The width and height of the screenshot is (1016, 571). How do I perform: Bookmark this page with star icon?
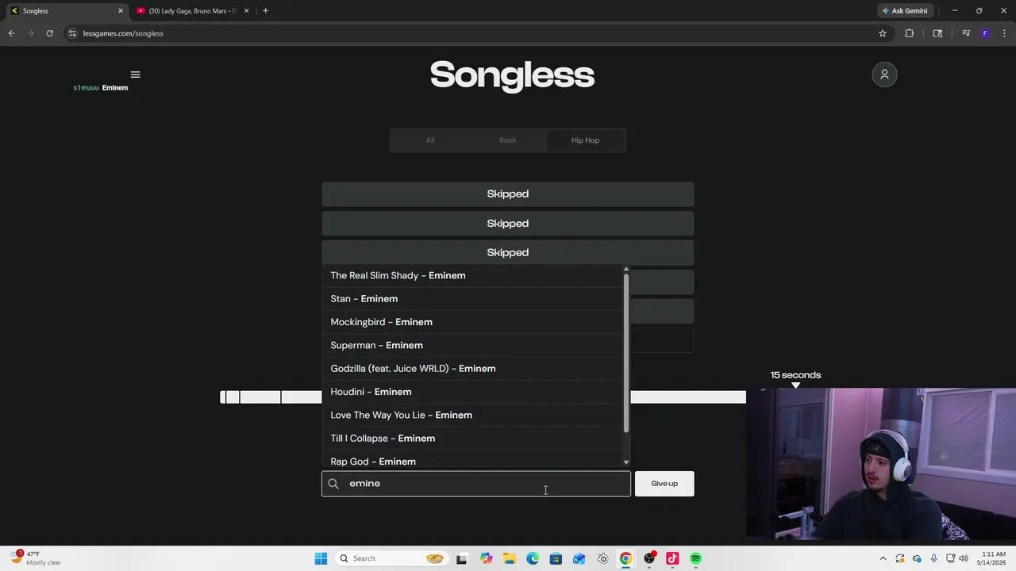click(882, 33)
